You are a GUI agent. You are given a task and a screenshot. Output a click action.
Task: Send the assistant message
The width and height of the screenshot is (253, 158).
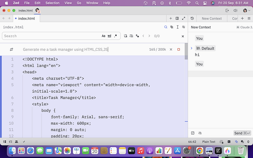tap(242, 133)
